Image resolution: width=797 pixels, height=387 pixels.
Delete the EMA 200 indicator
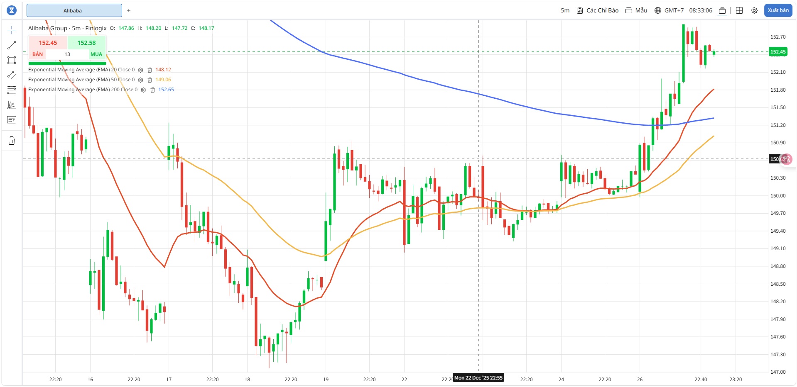[152, 90]
